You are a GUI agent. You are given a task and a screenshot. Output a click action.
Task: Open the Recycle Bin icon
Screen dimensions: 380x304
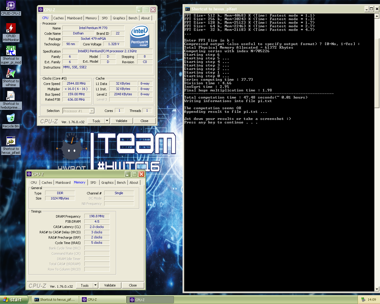pyautogui.click(x=11, y=118)
